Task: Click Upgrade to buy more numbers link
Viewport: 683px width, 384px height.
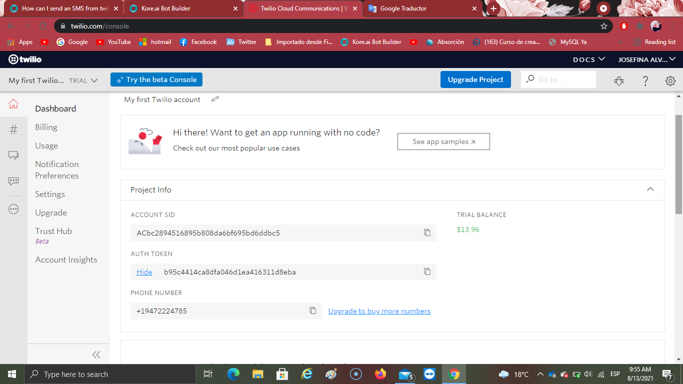Action: point(379,310)
